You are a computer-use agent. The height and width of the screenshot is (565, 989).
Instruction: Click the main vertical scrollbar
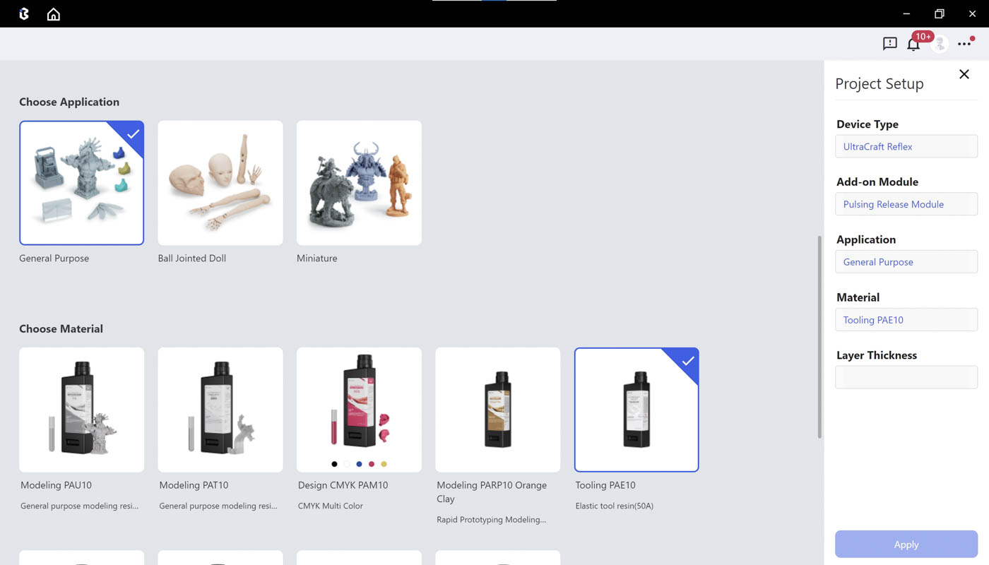[x=819, y=336]
